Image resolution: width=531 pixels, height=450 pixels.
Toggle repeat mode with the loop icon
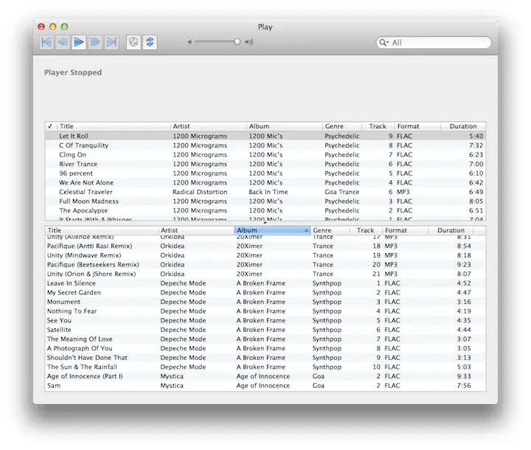tap(150, 42)
